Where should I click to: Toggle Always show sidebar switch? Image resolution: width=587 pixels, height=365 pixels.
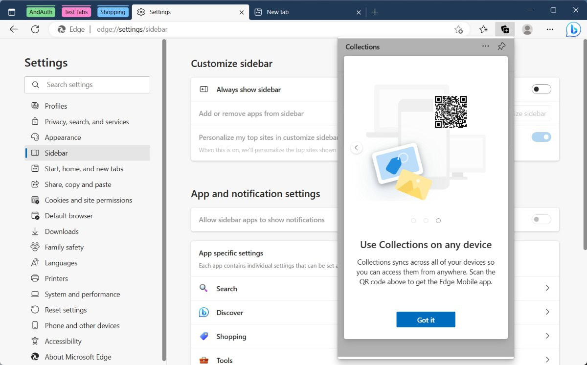click(541, 90)
